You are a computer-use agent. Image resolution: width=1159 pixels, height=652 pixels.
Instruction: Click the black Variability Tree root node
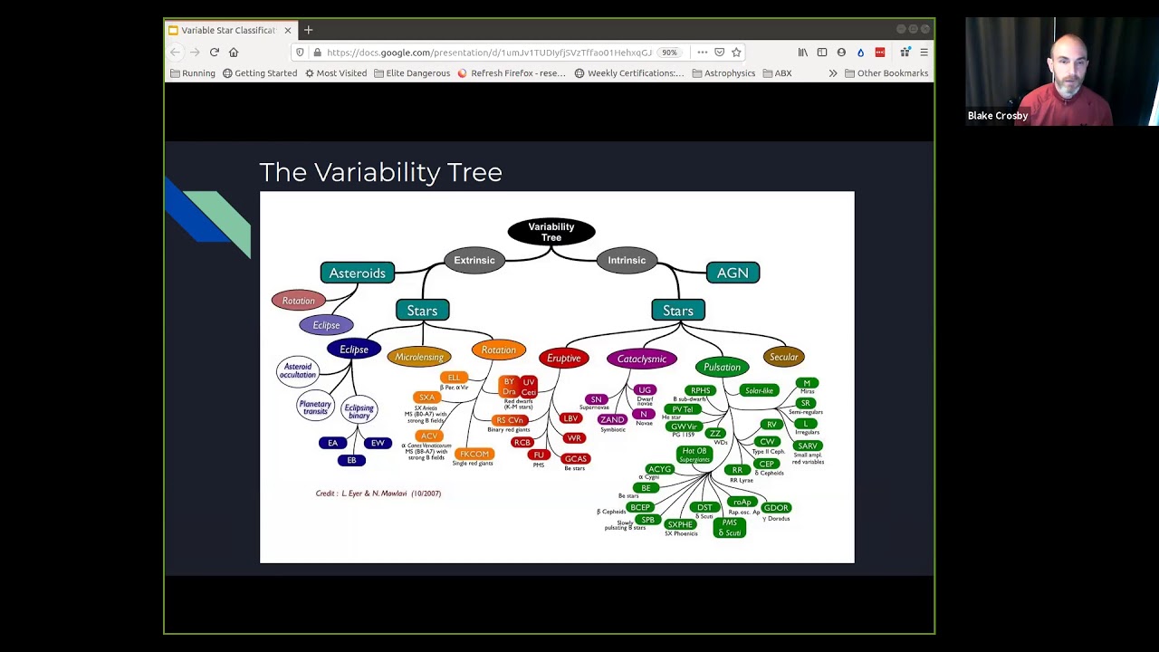tap(551, 232)
